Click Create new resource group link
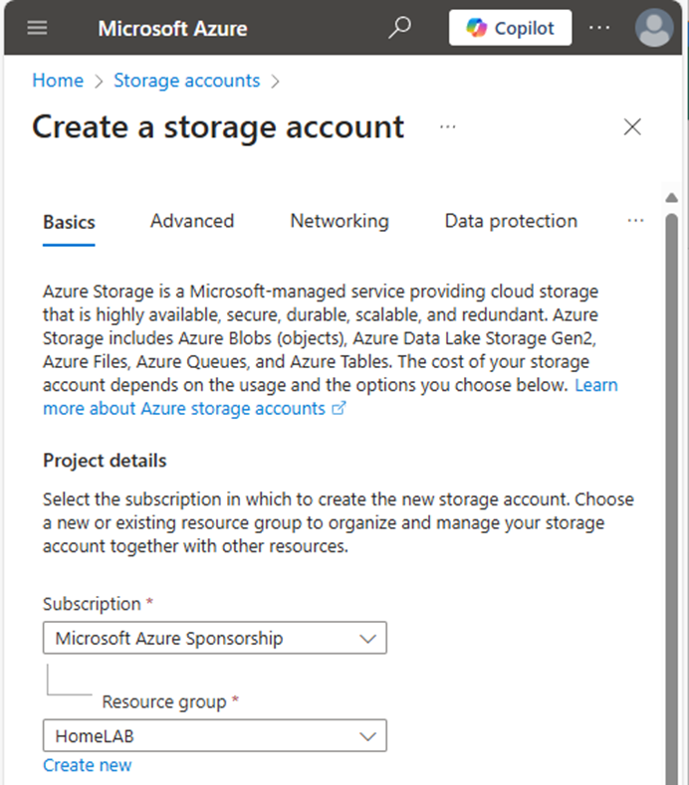 tap(87, 765)
